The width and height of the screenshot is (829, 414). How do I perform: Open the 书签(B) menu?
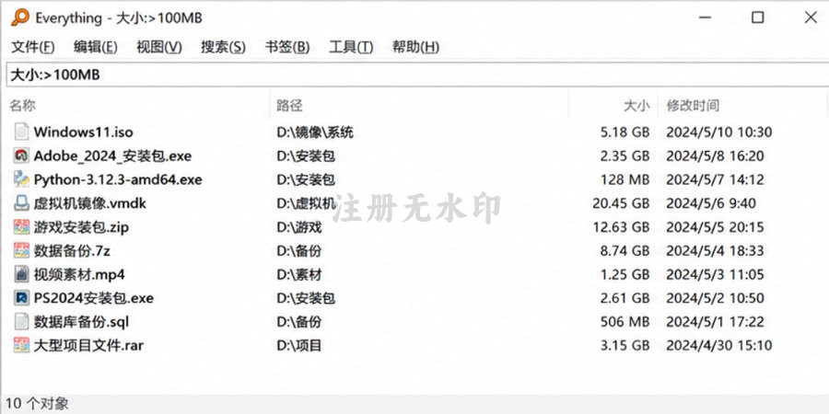click(x=287, y=47)
